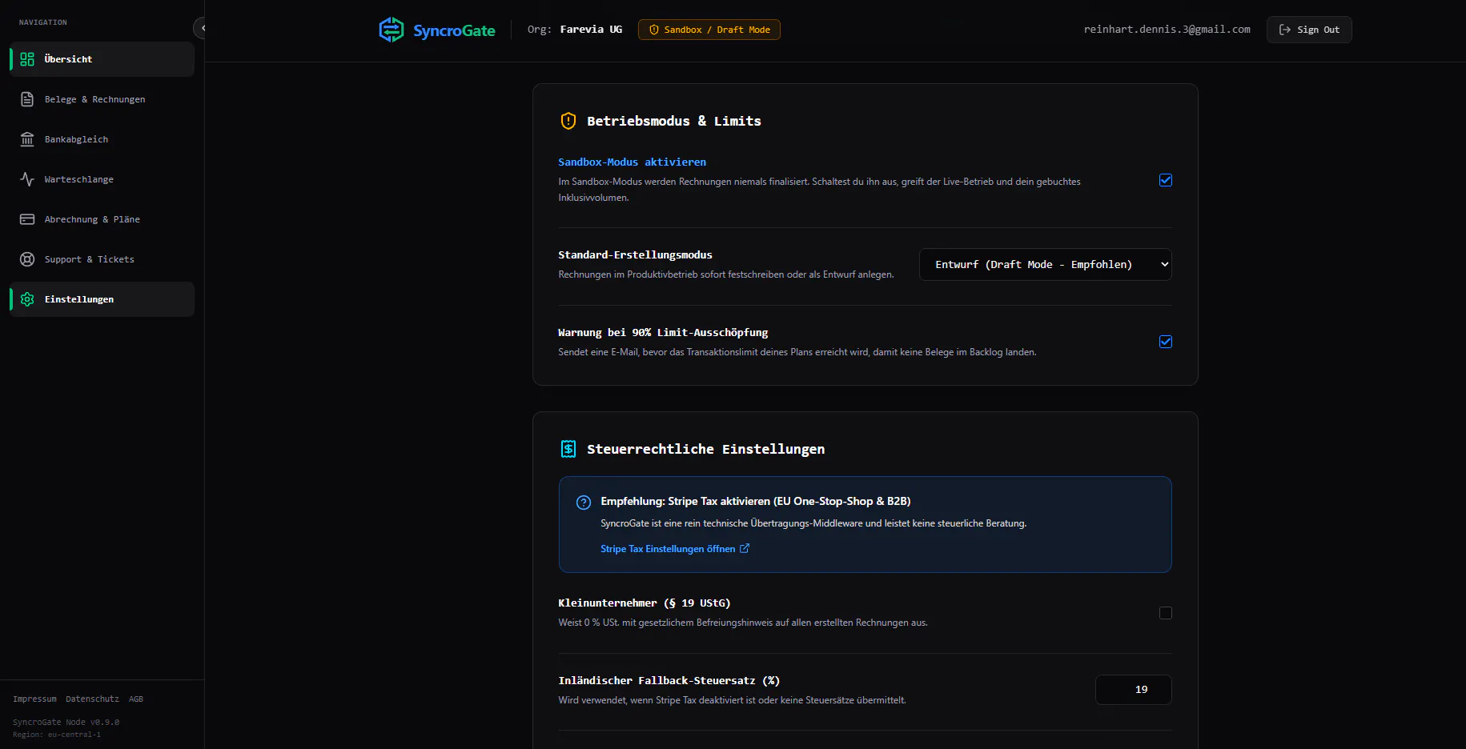The width and height of the screenshot is (1466, 749).
Task: Click the question mark icon in Stripe Tax notice
Action: (584, 503)
